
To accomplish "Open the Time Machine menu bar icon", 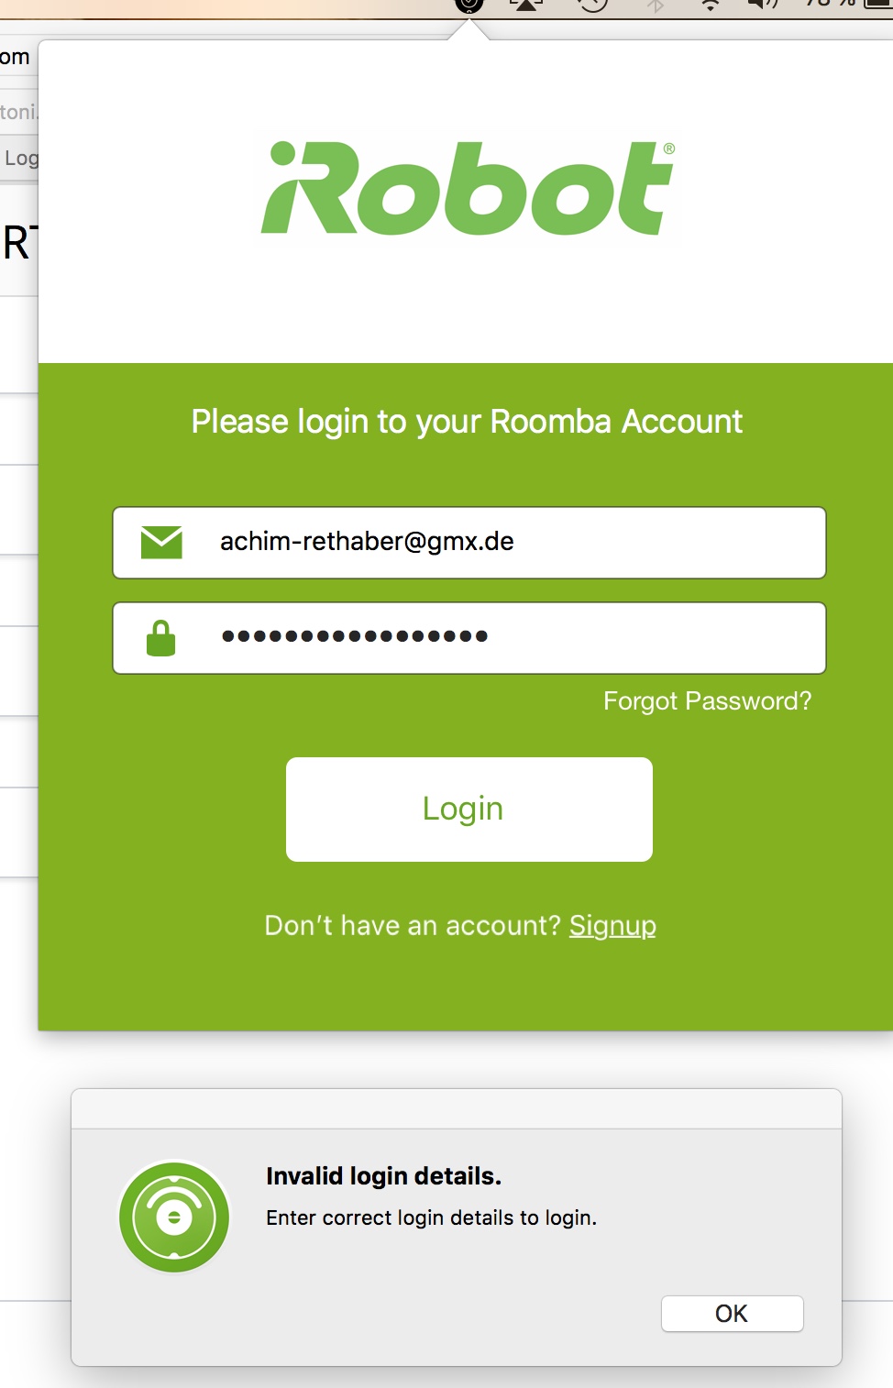I will (592, 4).
